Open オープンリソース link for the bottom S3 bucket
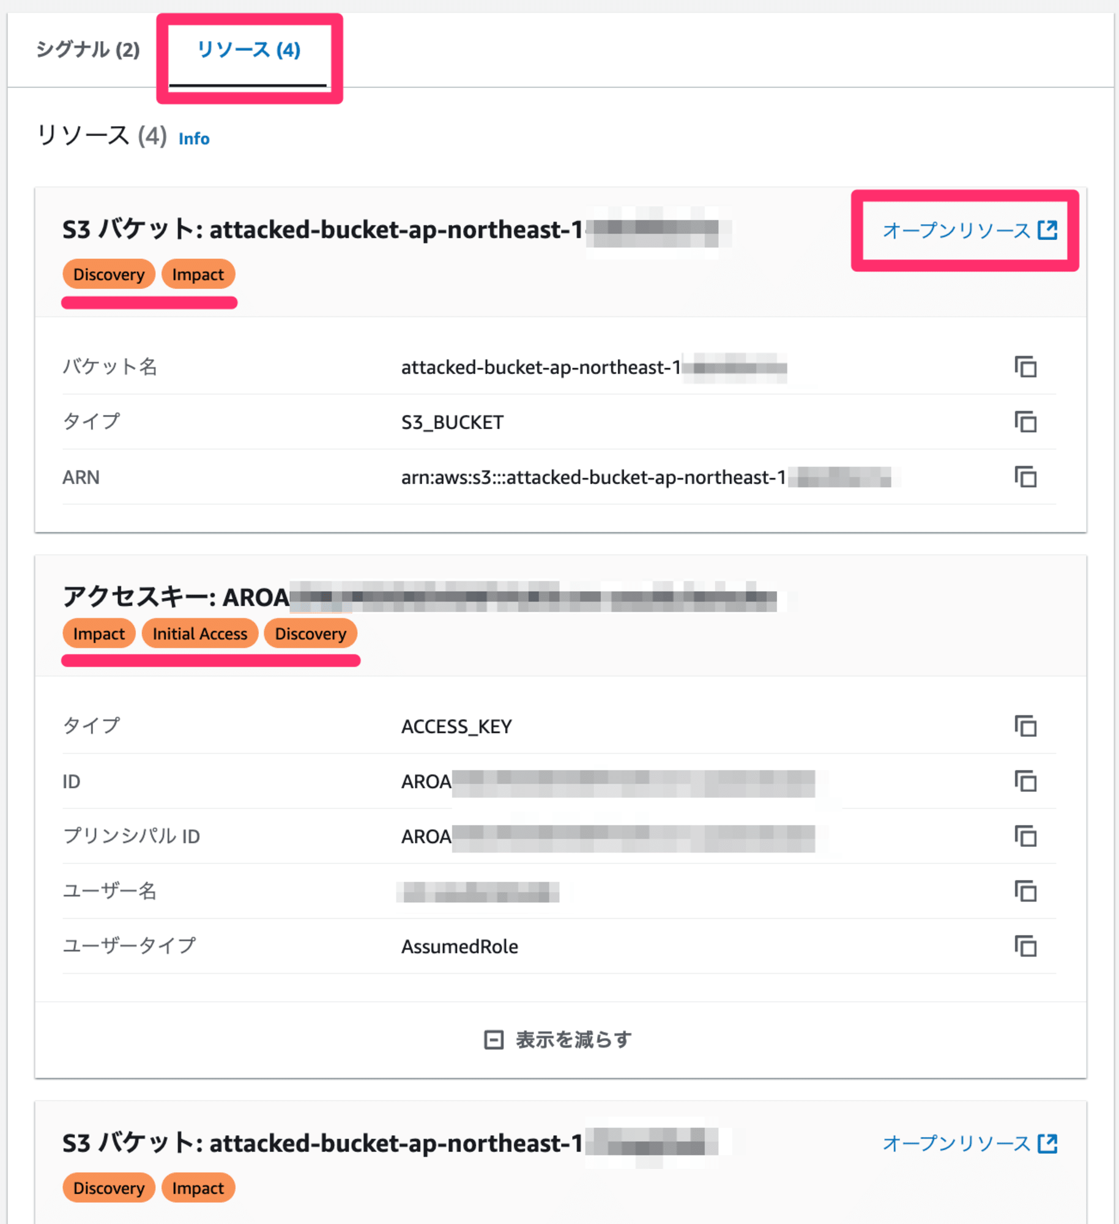Viewport: 1119px width, 1224px height. (970, 1143)
